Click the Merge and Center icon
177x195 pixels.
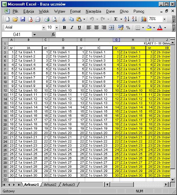pos(111,28)
